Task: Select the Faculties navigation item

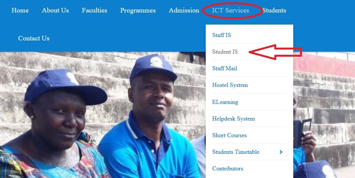Action: pyautogui.click(x=94, y=10)
